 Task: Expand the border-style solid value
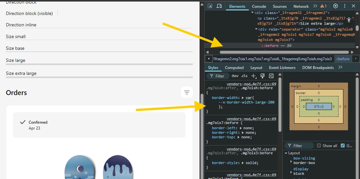[x=243, y=163]
